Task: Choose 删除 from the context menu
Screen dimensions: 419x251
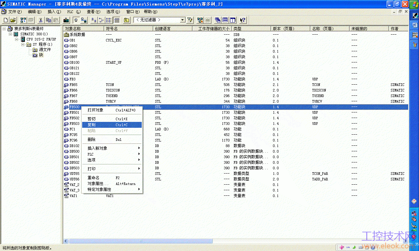Action: click(112, 140)
